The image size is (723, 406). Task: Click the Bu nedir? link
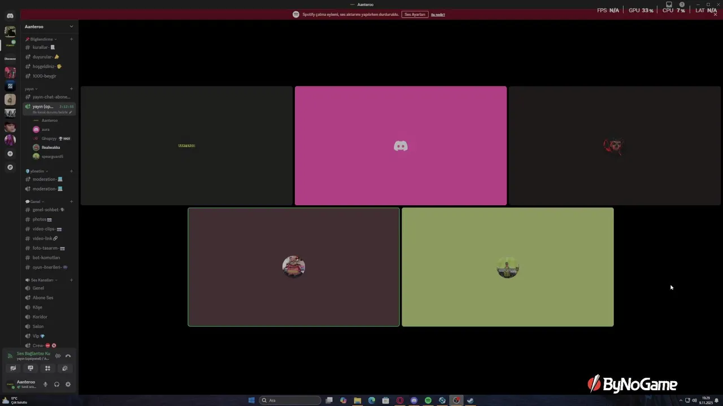point(438,15)
